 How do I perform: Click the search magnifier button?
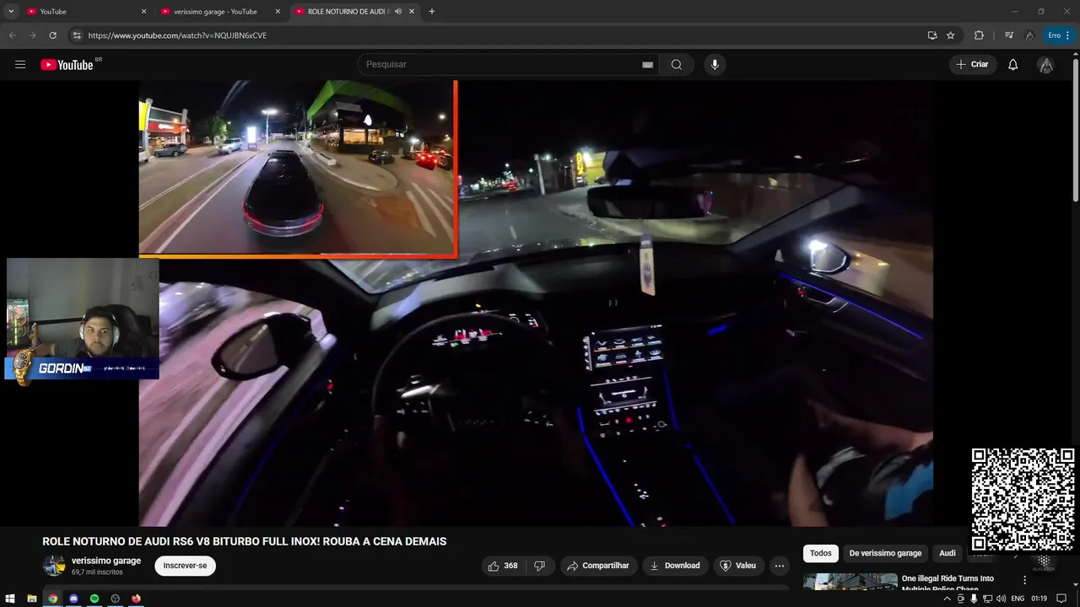click(x=677, y=65)
